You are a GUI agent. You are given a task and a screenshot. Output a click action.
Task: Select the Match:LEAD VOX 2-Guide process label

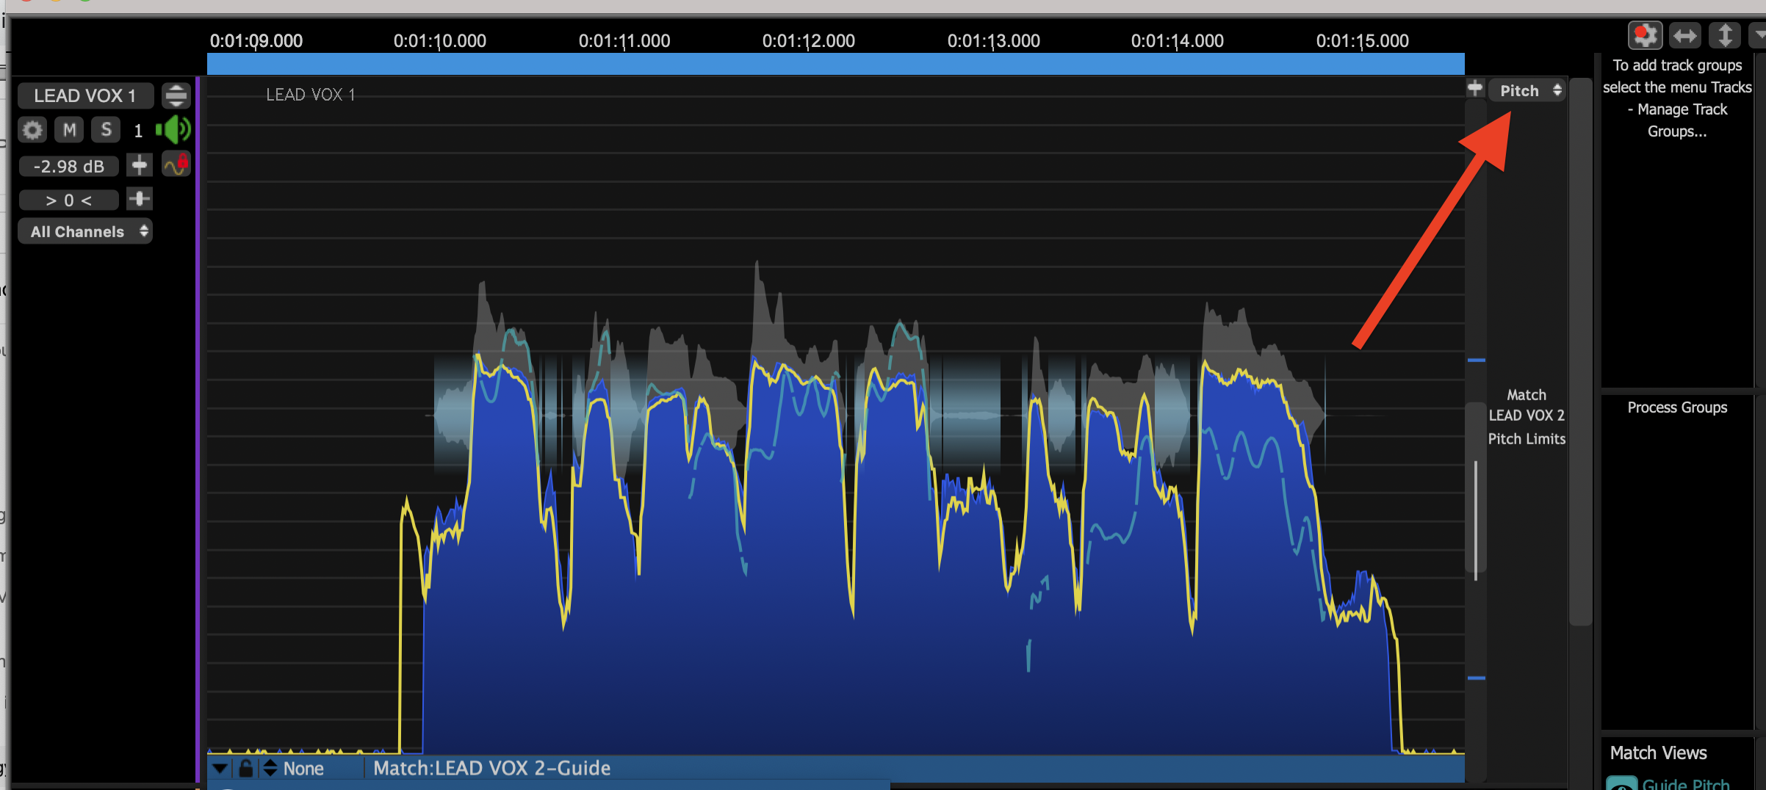[x=491, y=768]
